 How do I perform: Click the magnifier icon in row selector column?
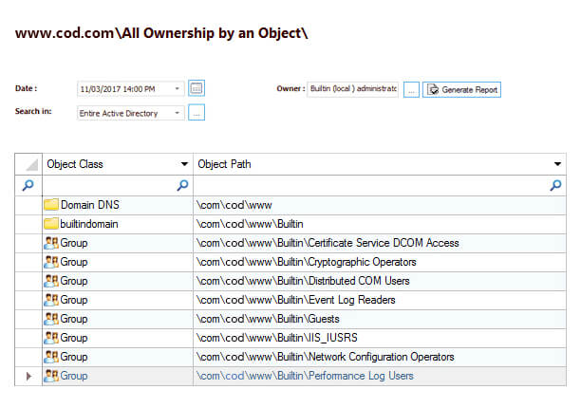(x=28, y=186)
